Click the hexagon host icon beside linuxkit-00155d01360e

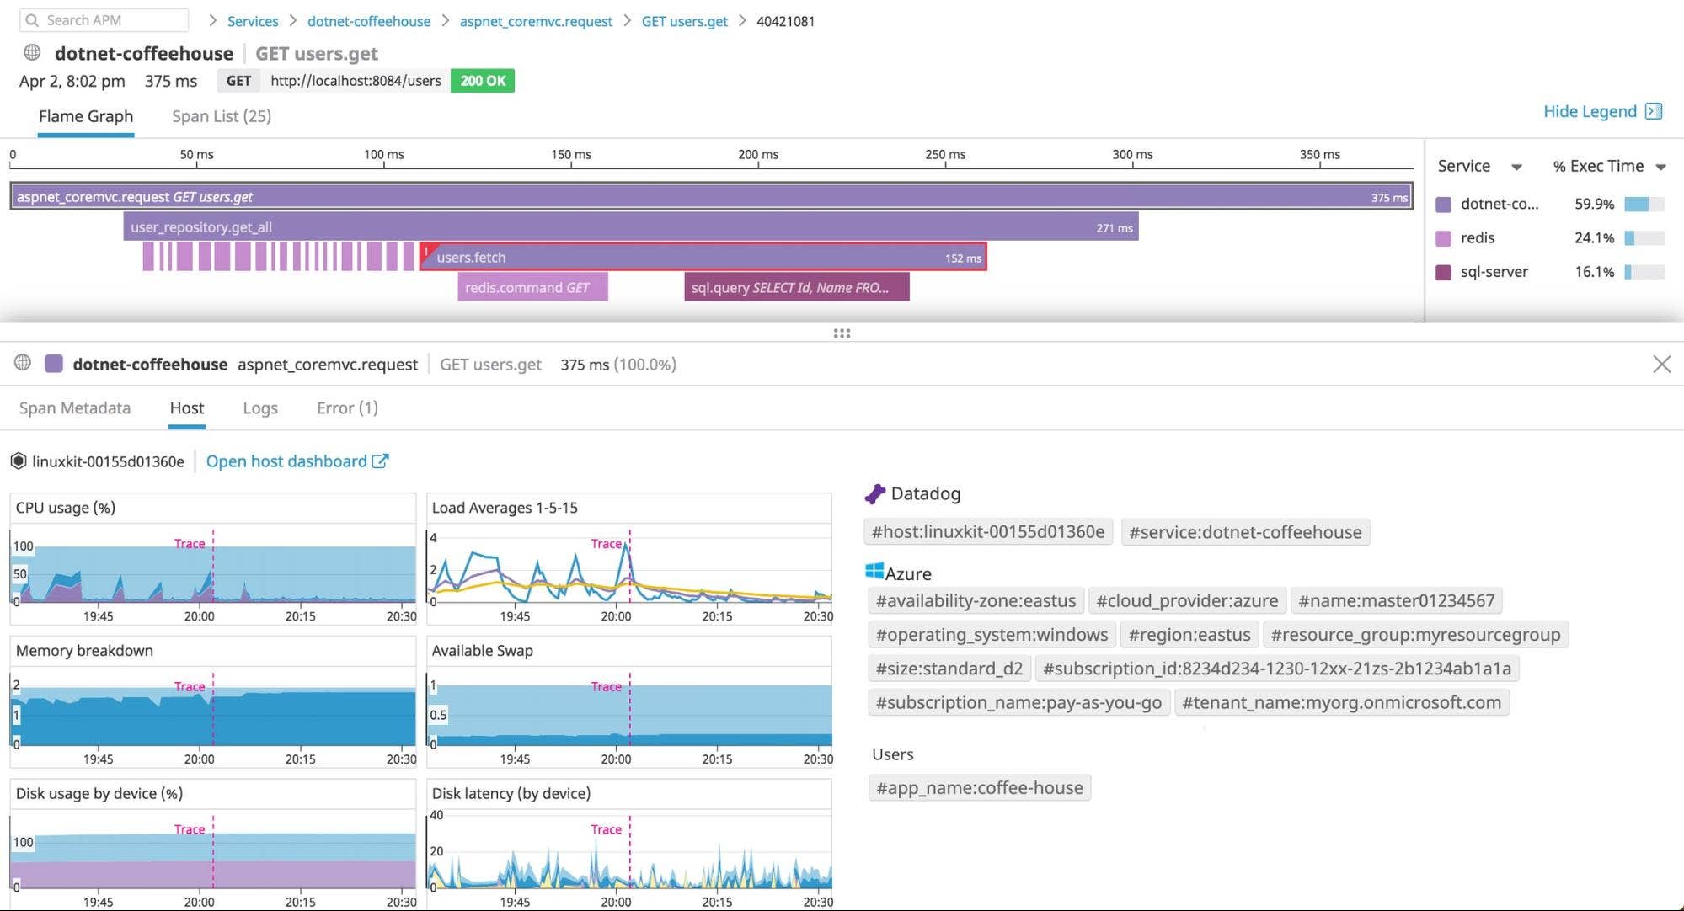tap(19, 461)
